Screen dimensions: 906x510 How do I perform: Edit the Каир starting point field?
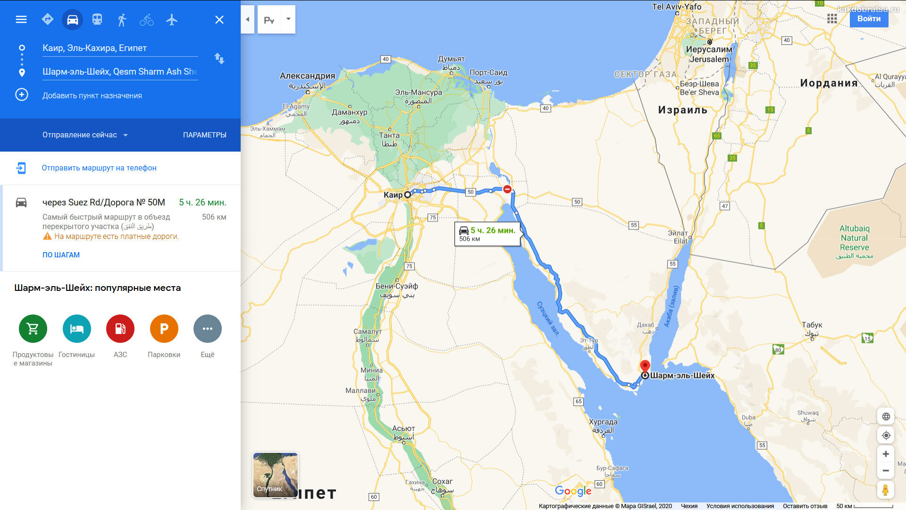pyautogui.click(x=120, y=48)
